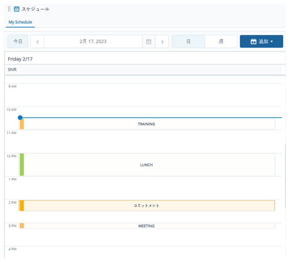Click the Shift row label

pyautogui.click(x=12, y=69)
